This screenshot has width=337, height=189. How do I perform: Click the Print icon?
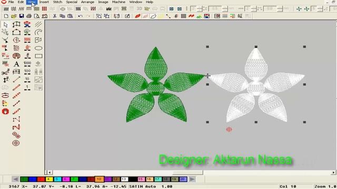click(x=29, y=16)
